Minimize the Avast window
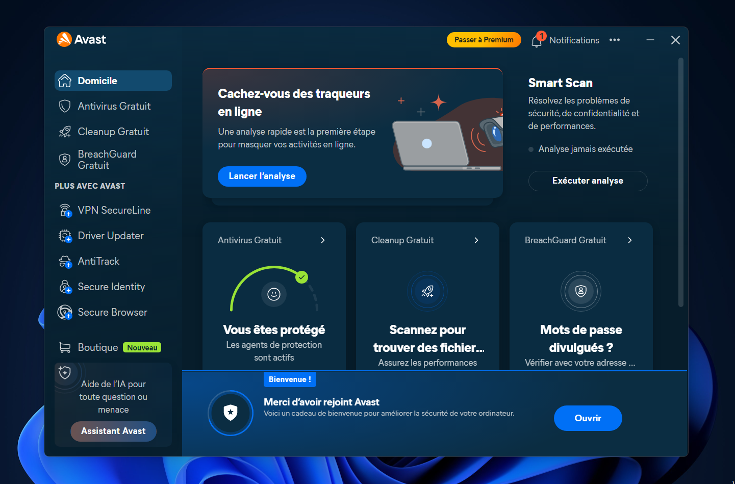The width and height of the screenshot is (735, 484). pos(650,40)
